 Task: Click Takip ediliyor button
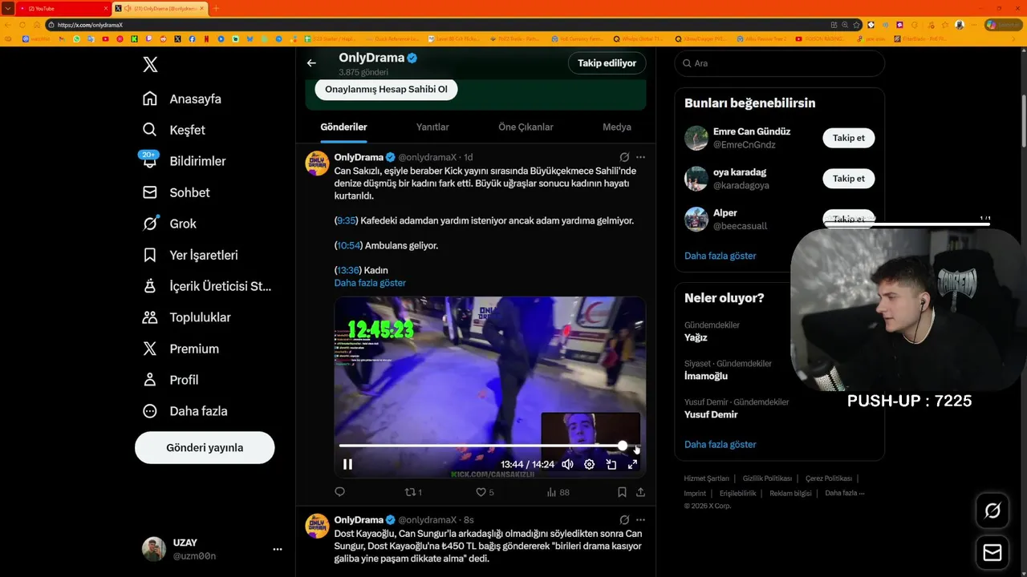click(x=607, y=63)
